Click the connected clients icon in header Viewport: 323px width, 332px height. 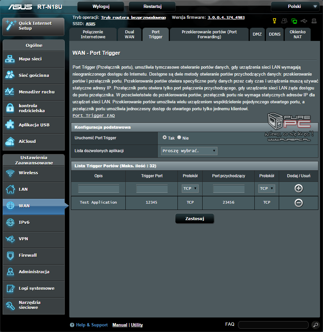coord(284,21)
